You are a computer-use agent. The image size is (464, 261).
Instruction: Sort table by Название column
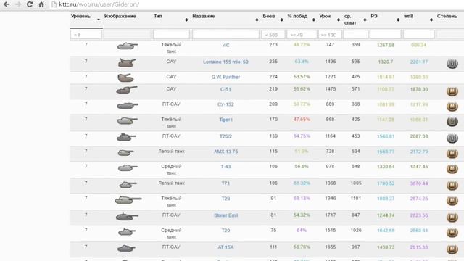coord(225,20)
